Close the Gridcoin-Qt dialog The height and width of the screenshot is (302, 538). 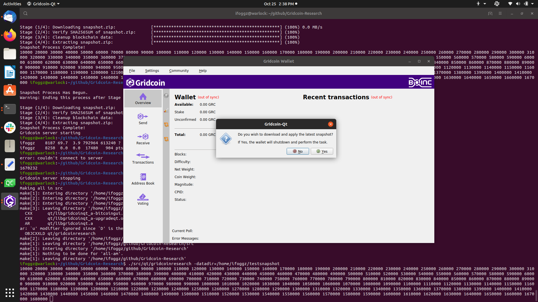pyautogui.click(x=331, y=124)
